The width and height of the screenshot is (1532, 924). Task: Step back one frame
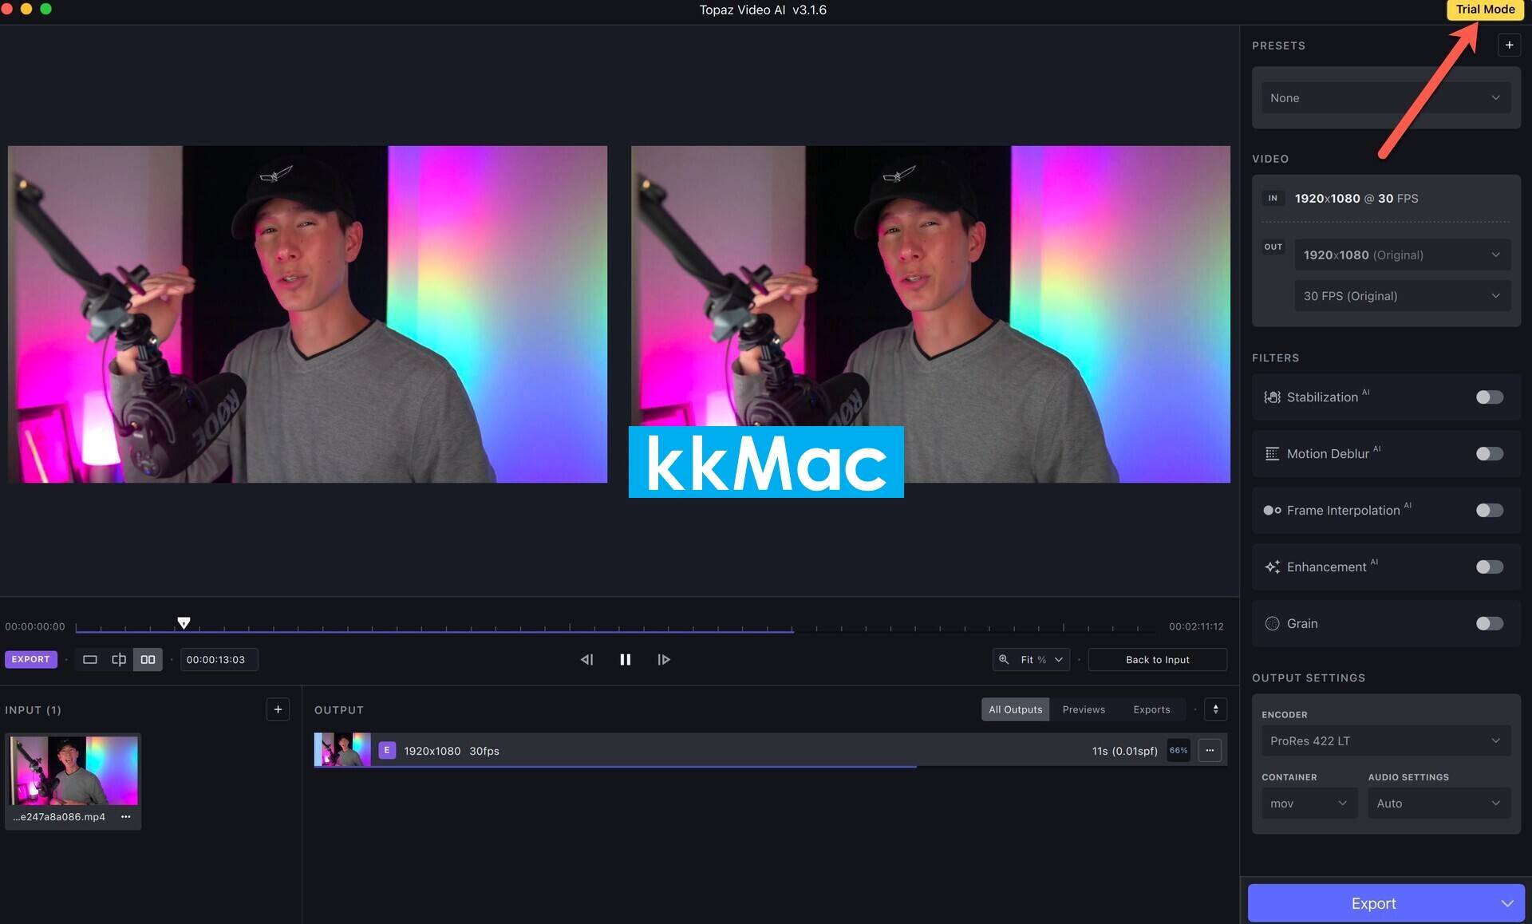586,660
